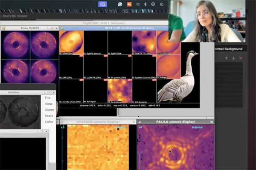This screenshot has width=256, height=170.
Task: Click the up arrow in Format Background panel
Action: (227, 58)
